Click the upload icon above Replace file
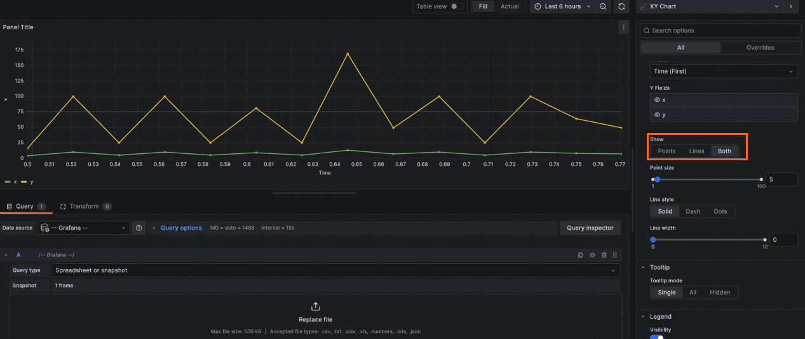This screenshot has height=339, width=805. (x=315, y=307)
